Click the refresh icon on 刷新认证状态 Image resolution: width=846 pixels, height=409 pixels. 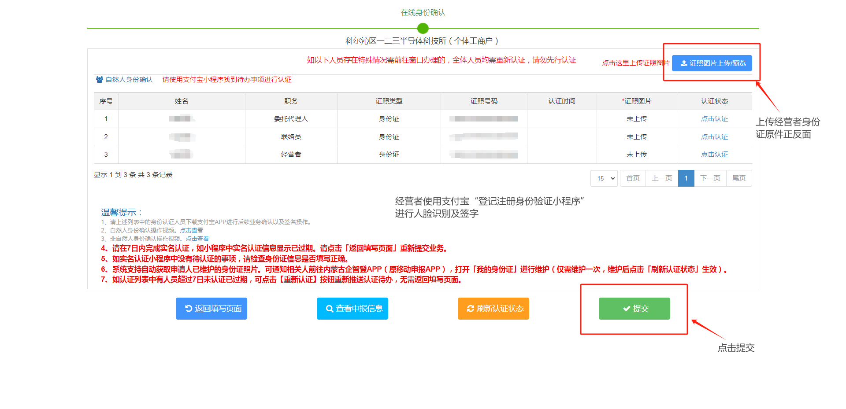[470, 309]
